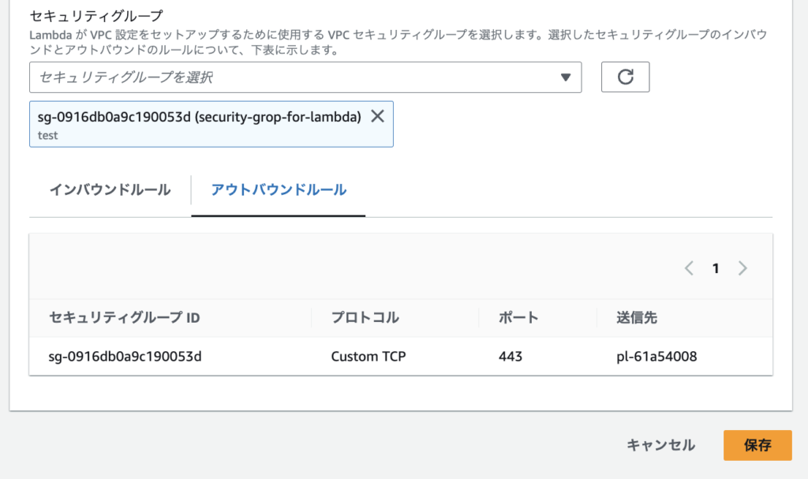Switch to the インバウンドルール tab
Screen dimensions: 808x479
pos(110,190)
